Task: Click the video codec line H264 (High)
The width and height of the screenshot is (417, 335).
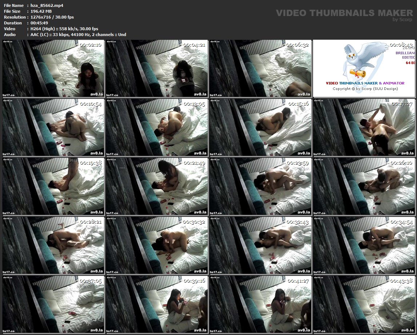Action: pos(64,29)
